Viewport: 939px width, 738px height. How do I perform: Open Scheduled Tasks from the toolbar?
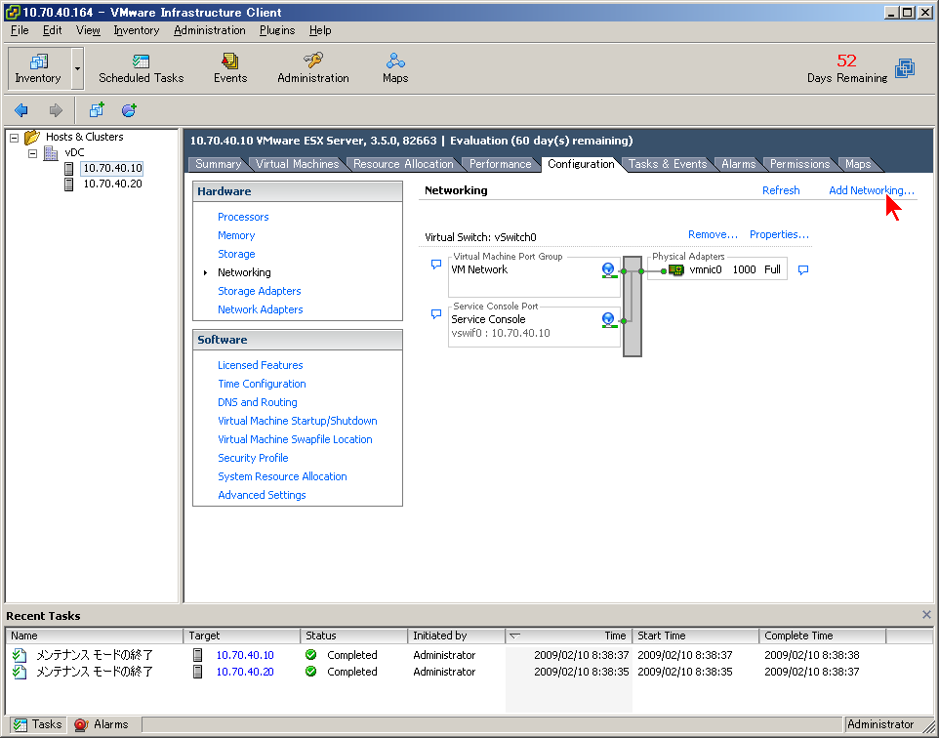point(142,67)
